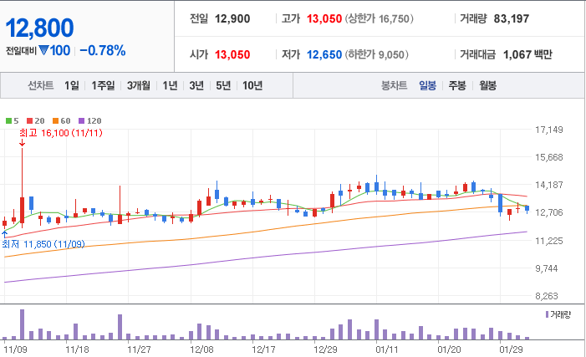Click the blue down-triangle change icon
Screen dimensions: 586x357
tap(43, 50)
